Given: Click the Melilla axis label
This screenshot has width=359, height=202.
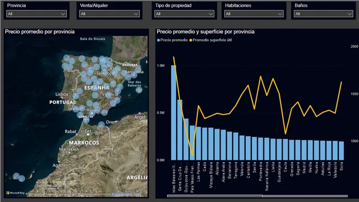Looking at the screenshot, I should (x=310, y=168).
